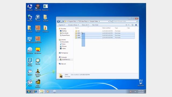Sort by the Size column header
This screenshot has height=97, width=172.
click(128, 28)
